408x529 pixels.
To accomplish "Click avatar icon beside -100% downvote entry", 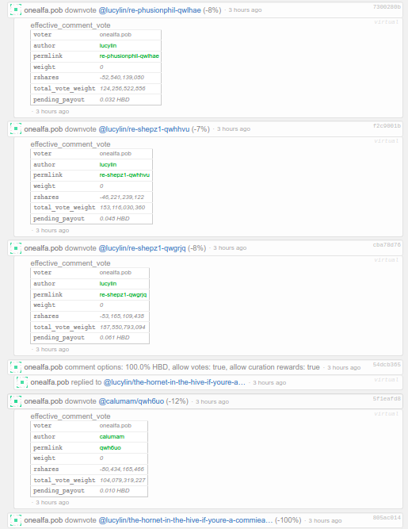I will tap(16, 520).
